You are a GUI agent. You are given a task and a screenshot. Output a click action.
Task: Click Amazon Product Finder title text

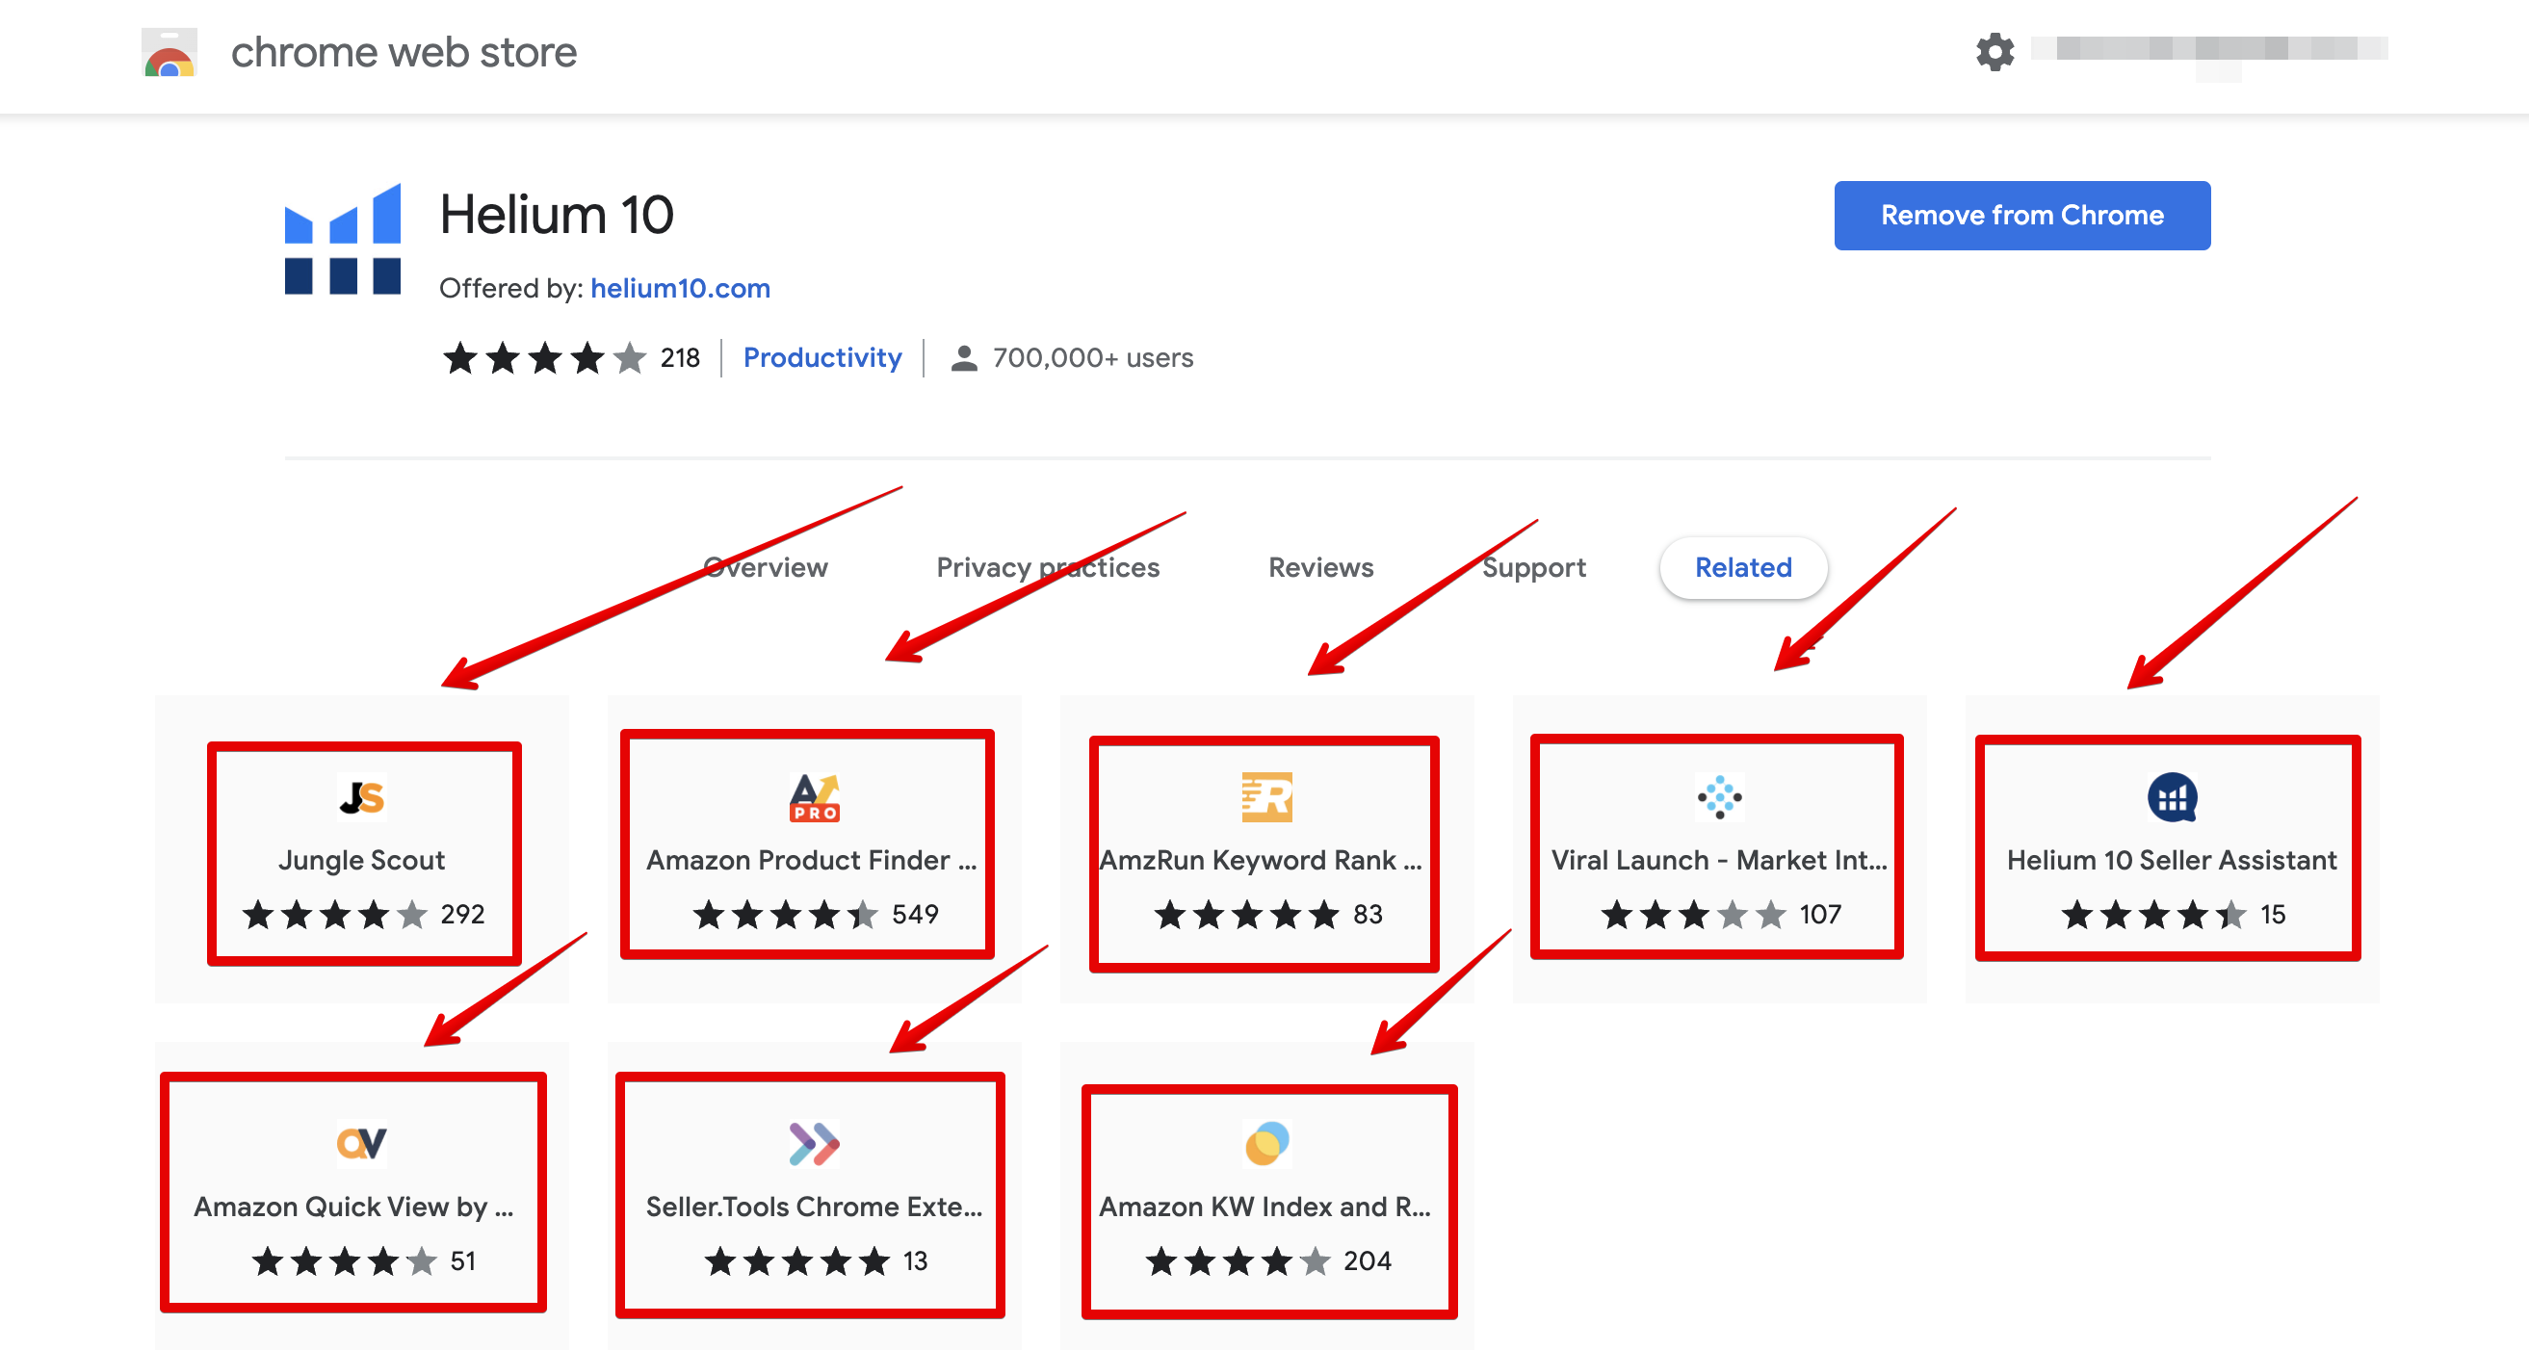(x=811, y=860)
